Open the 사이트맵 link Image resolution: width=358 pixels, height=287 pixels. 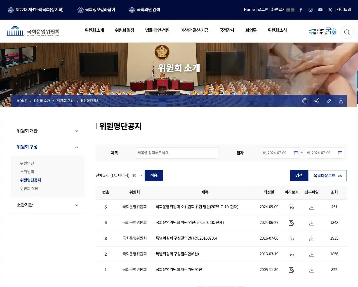click(x=344, y=10)
